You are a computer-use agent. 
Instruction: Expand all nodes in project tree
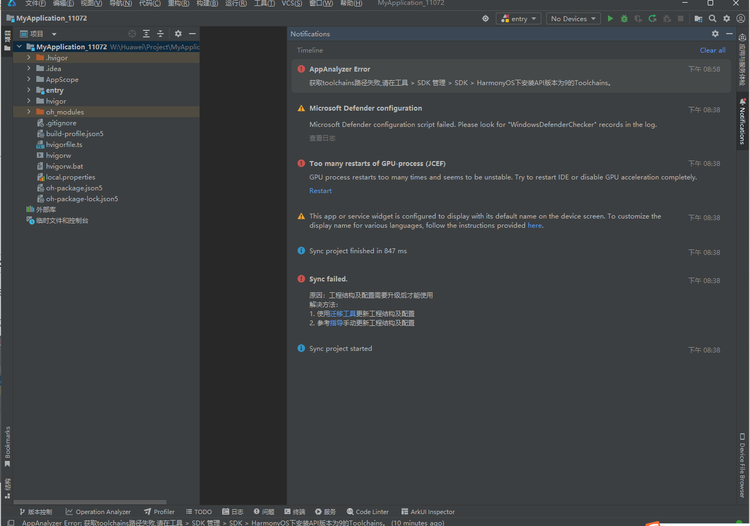[146, 34]
